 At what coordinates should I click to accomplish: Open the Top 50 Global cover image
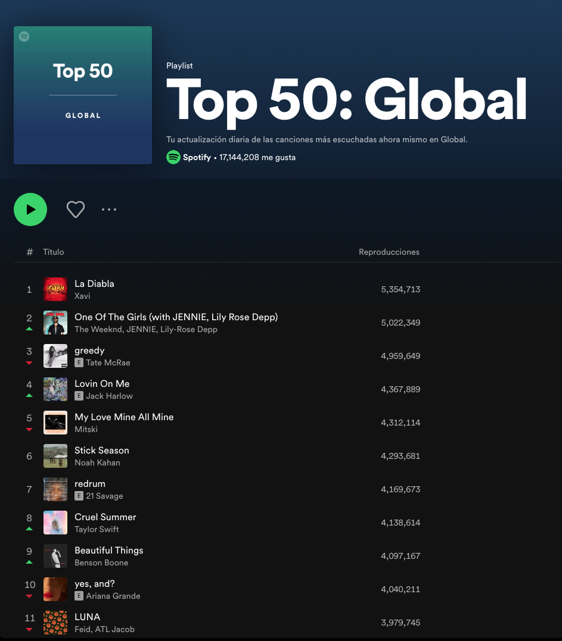(x=83, y=95)
